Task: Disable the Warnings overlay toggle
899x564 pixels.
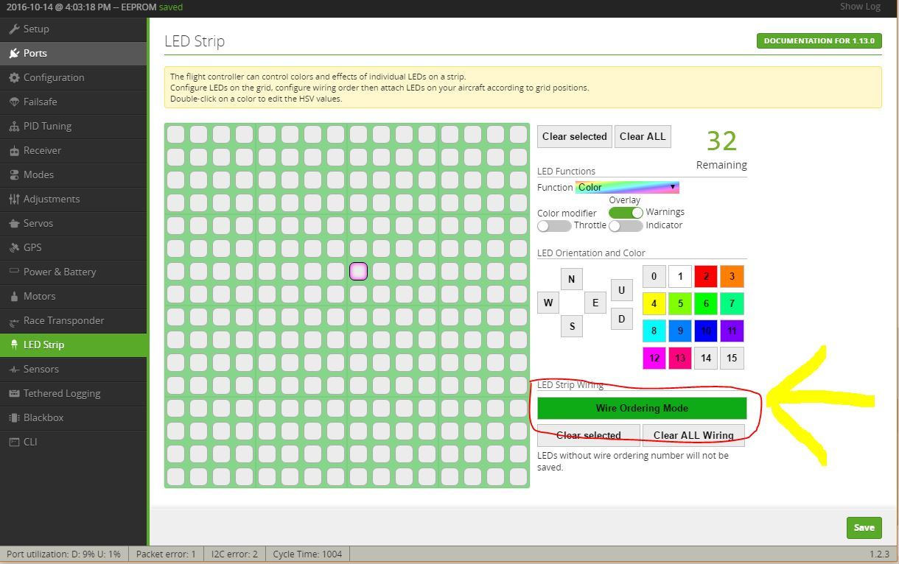Action: tap(626, 212)
